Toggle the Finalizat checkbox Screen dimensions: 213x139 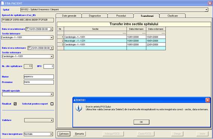point(15,104)
